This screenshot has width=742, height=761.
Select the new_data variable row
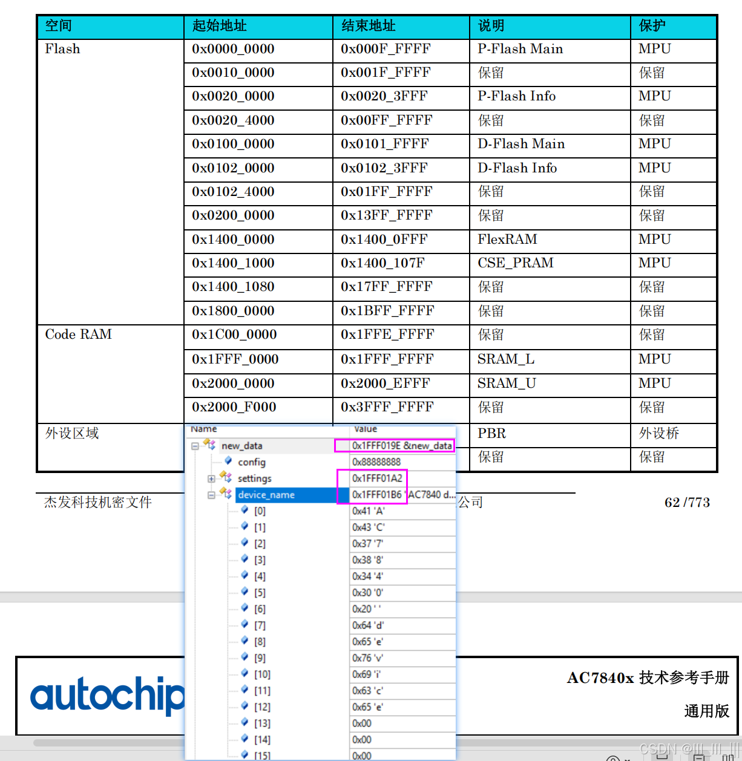(321, 446)
